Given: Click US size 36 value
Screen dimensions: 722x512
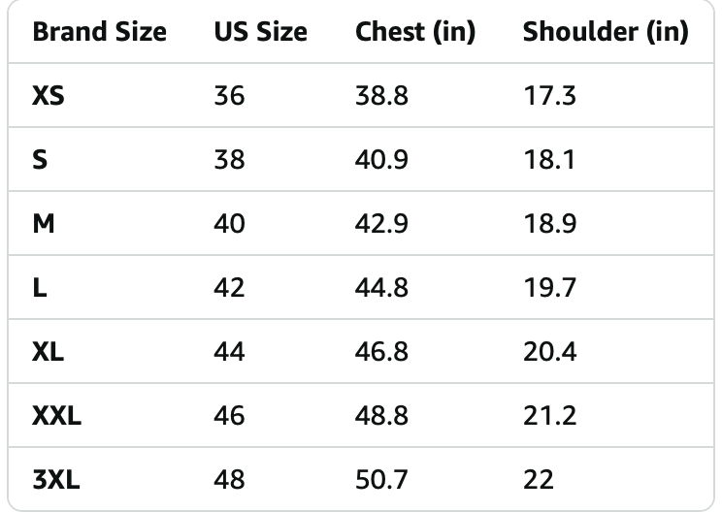Looking at the screenshot, I should tap(229, 96).
